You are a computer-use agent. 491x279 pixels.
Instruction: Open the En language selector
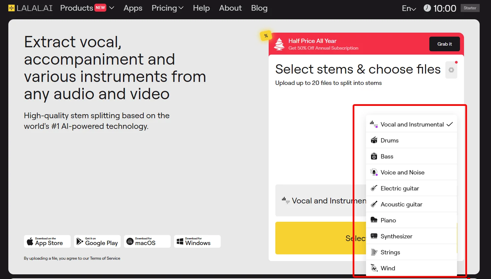pyautogui.click(x=409, y=8)
